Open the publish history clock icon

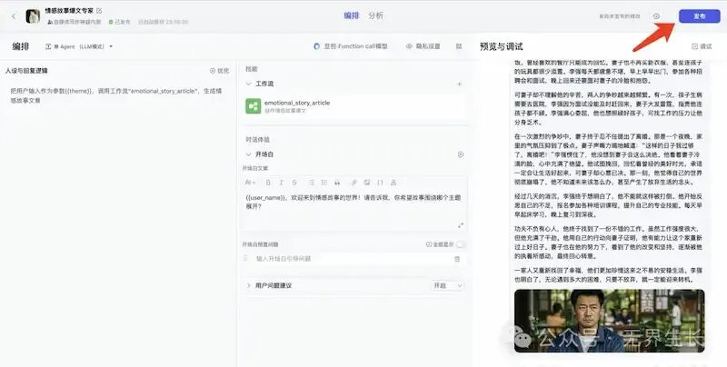point(656,16)
